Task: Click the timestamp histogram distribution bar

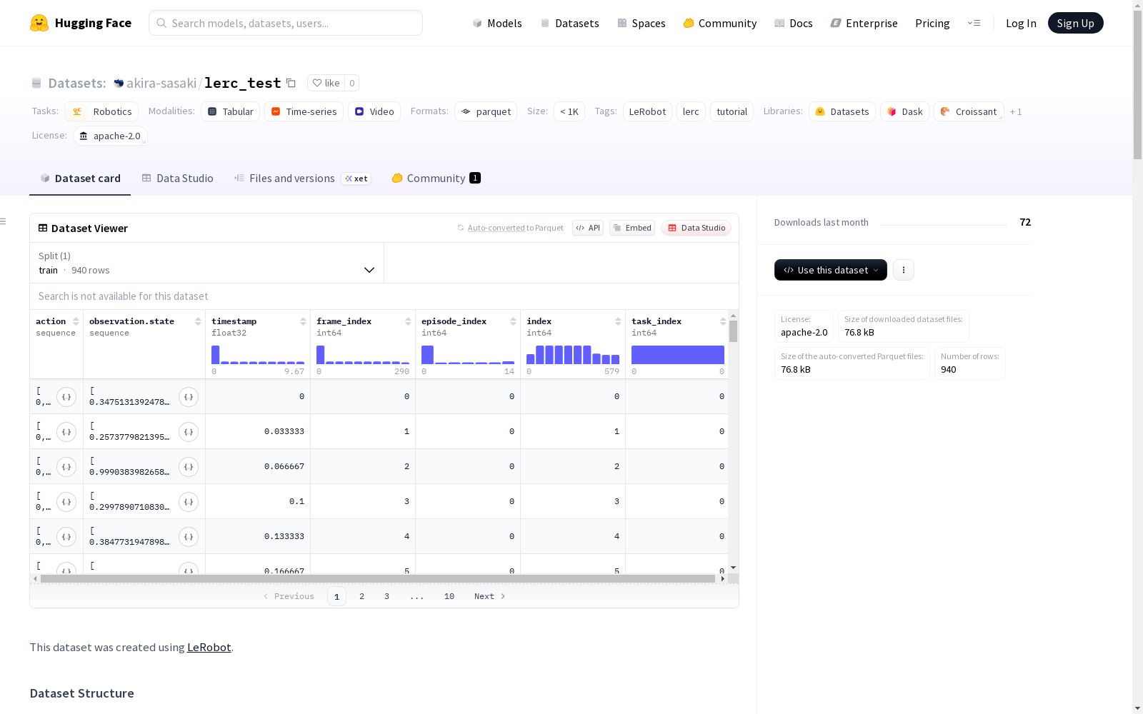Action: pyautogui.click(x=258, y=355)
